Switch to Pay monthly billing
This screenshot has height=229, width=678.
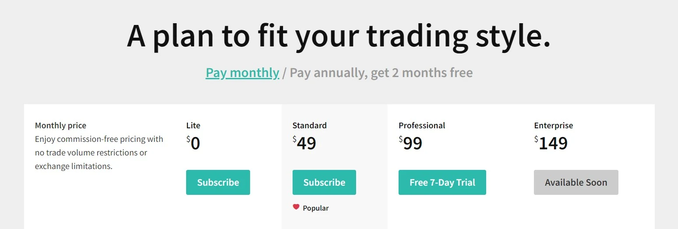click(242, 72)
